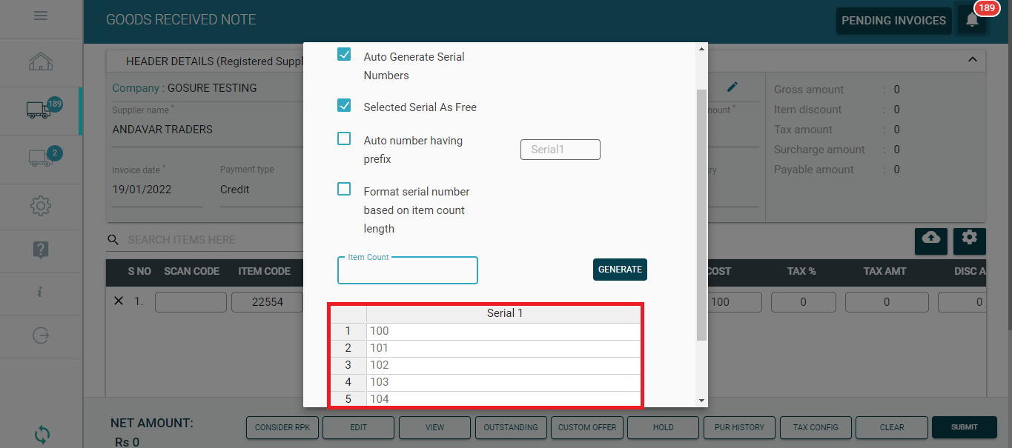The height and width of the screenshot is (448, 1012).
Task: Open the OUTSTANDING button
Action: 511,427
